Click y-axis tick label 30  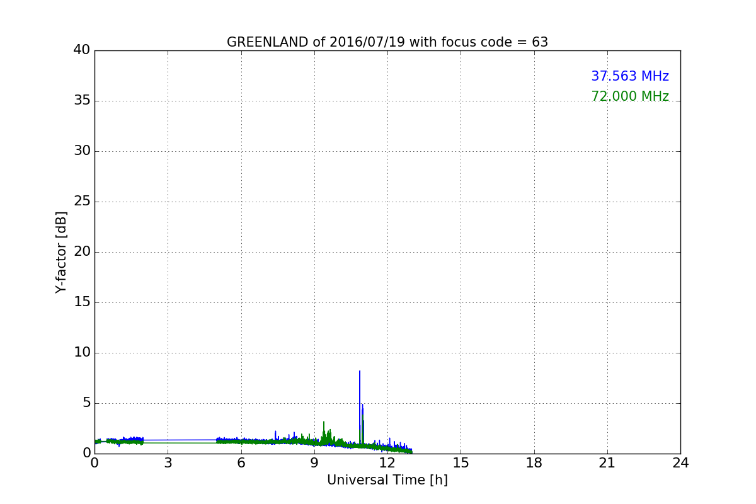point(82,151)
